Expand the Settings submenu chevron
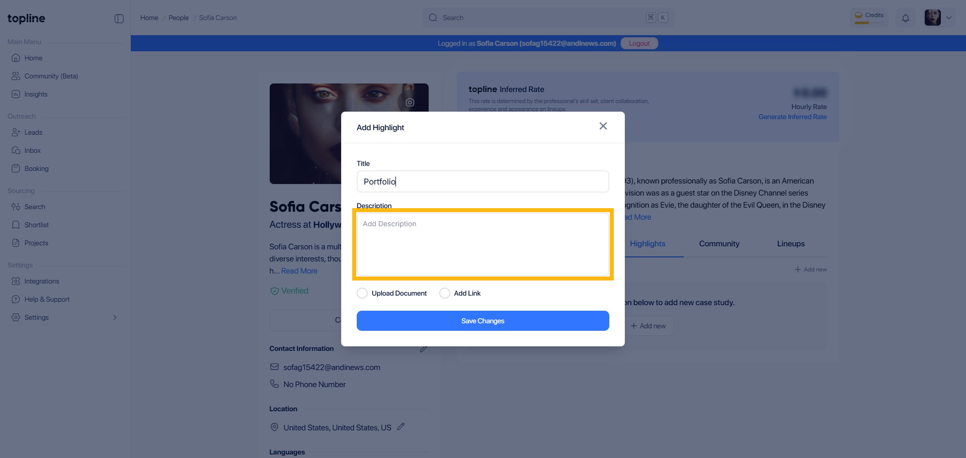Screen dimensions: 966x458 coord(115,317)
